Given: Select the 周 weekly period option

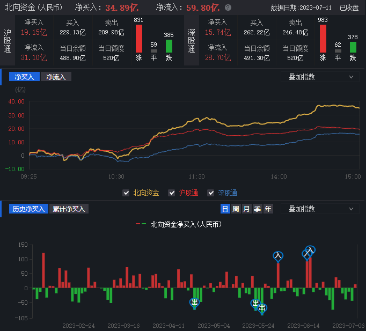Looking at the screenshot, I should pos(236,209).
